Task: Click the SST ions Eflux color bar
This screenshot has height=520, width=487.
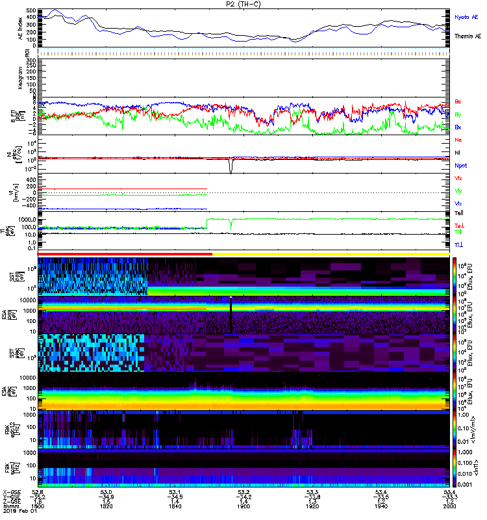Action: [x=454, y=277]
